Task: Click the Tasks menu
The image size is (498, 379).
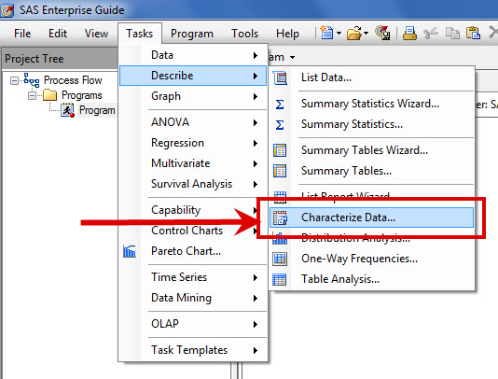Action: click(140, 34)
